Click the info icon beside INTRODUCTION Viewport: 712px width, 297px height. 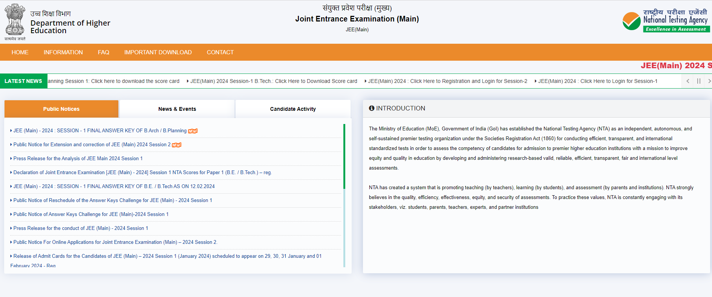click(x=372, y=108)
